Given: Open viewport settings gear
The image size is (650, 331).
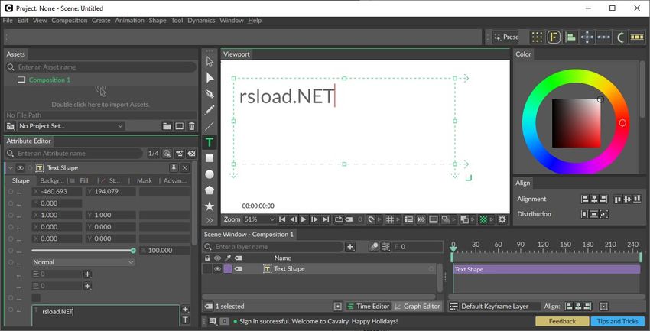Looking at the screenshot, I should pyautogui.click(x=502, y=219).
